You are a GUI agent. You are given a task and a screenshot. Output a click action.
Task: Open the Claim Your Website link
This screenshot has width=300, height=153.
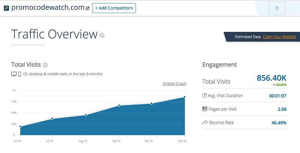tap(279, 37)
